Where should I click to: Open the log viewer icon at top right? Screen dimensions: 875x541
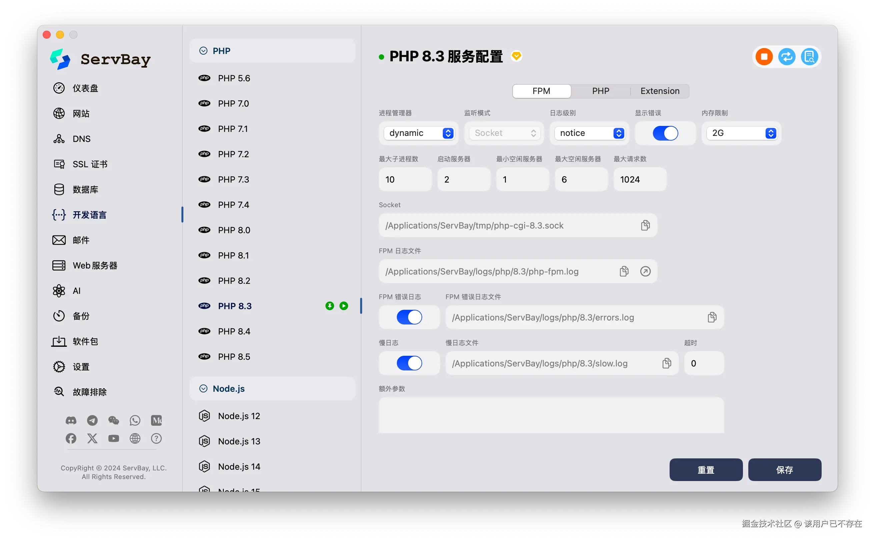(x=809, y=57)
